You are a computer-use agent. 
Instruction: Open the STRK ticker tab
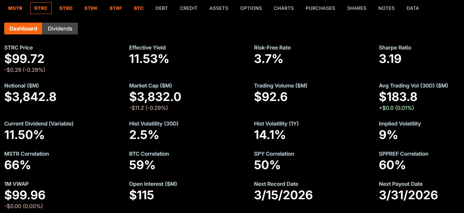pyautogui.click(x=91, y=8)
